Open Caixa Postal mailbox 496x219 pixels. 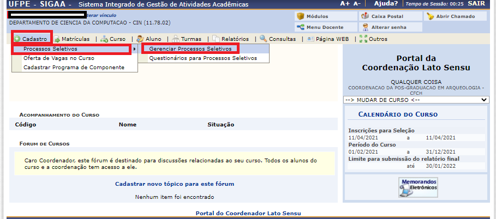[x=381, y=16]
